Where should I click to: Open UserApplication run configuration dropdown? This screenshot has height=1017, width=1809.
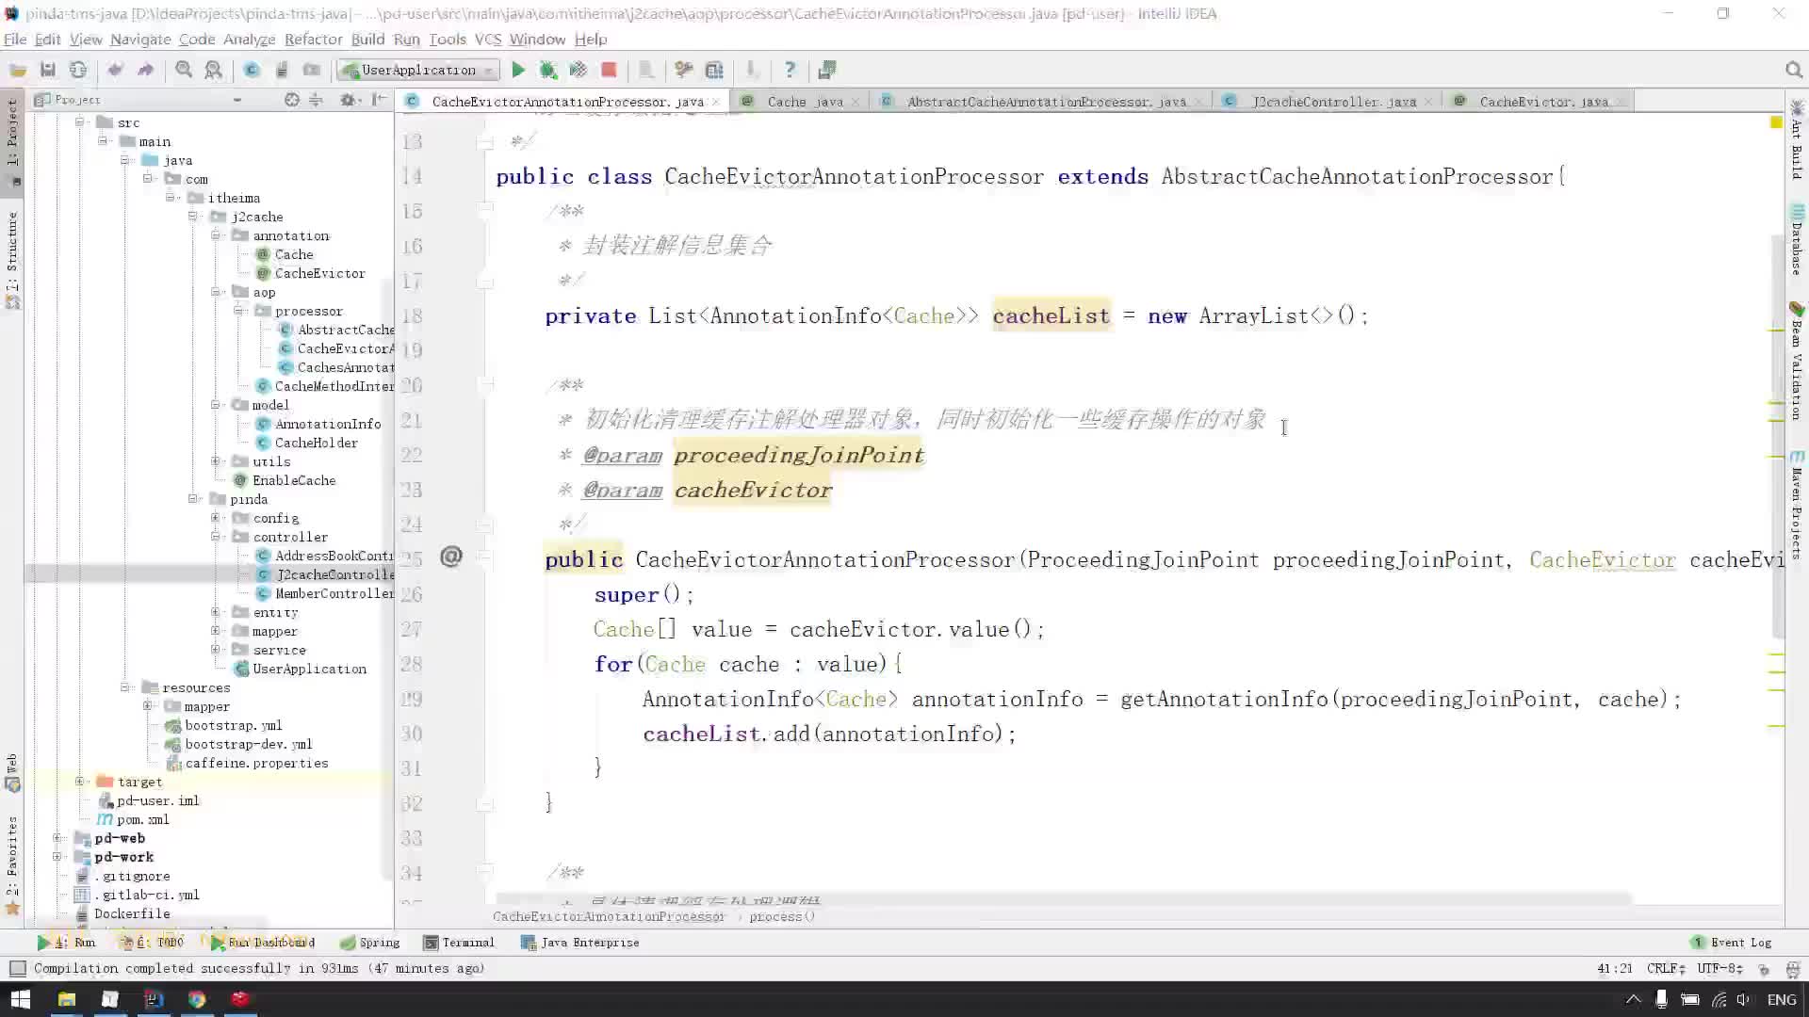point(419,70)
